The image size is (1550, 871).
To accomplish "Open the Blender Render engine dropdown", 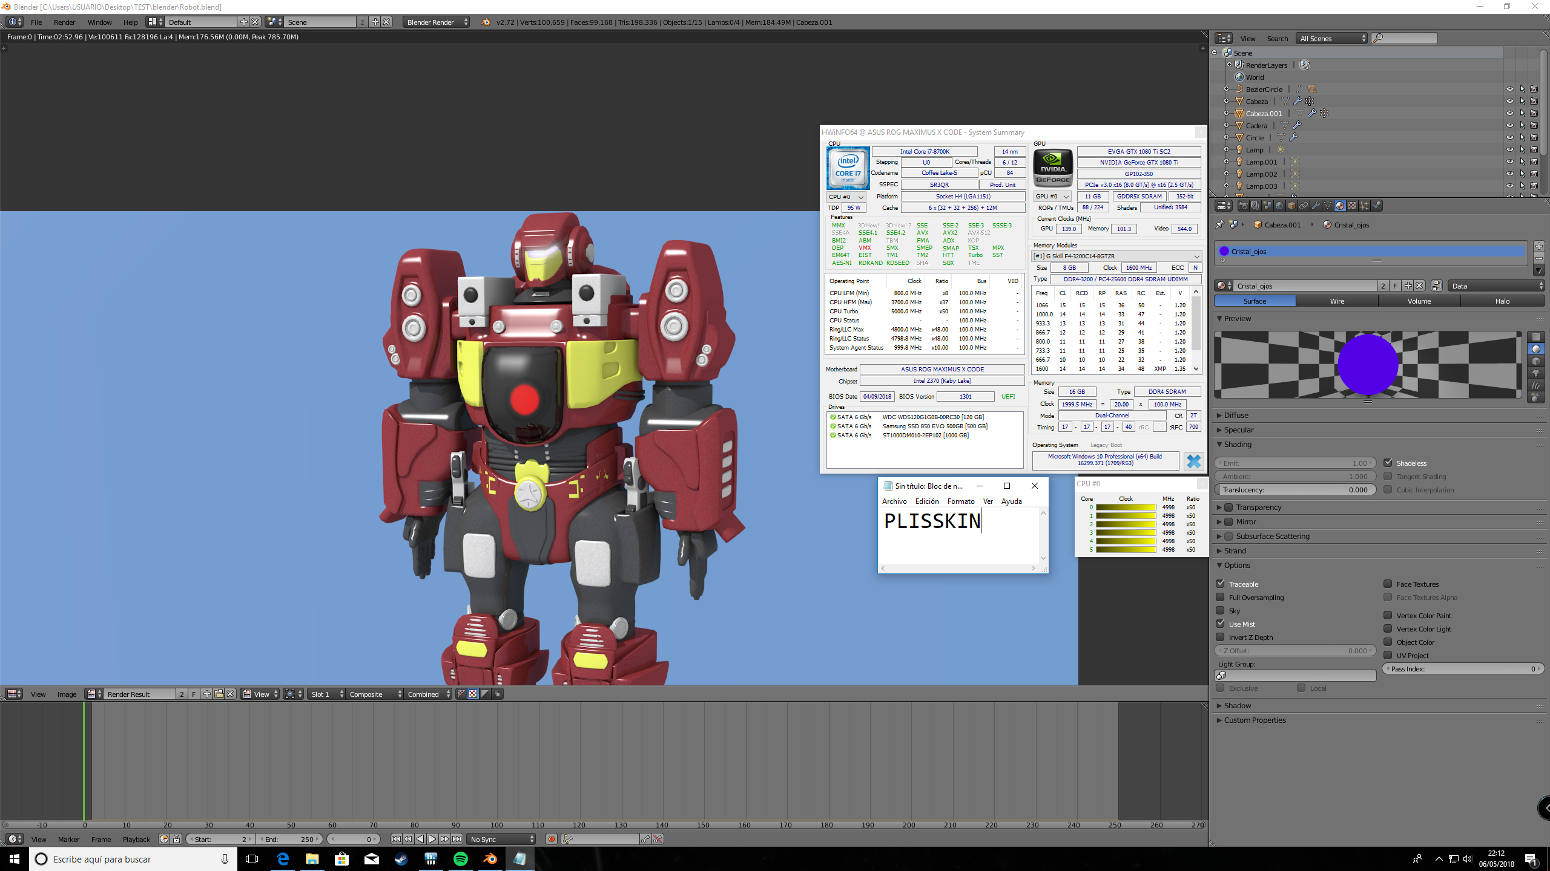I will [x=437, y=22].
